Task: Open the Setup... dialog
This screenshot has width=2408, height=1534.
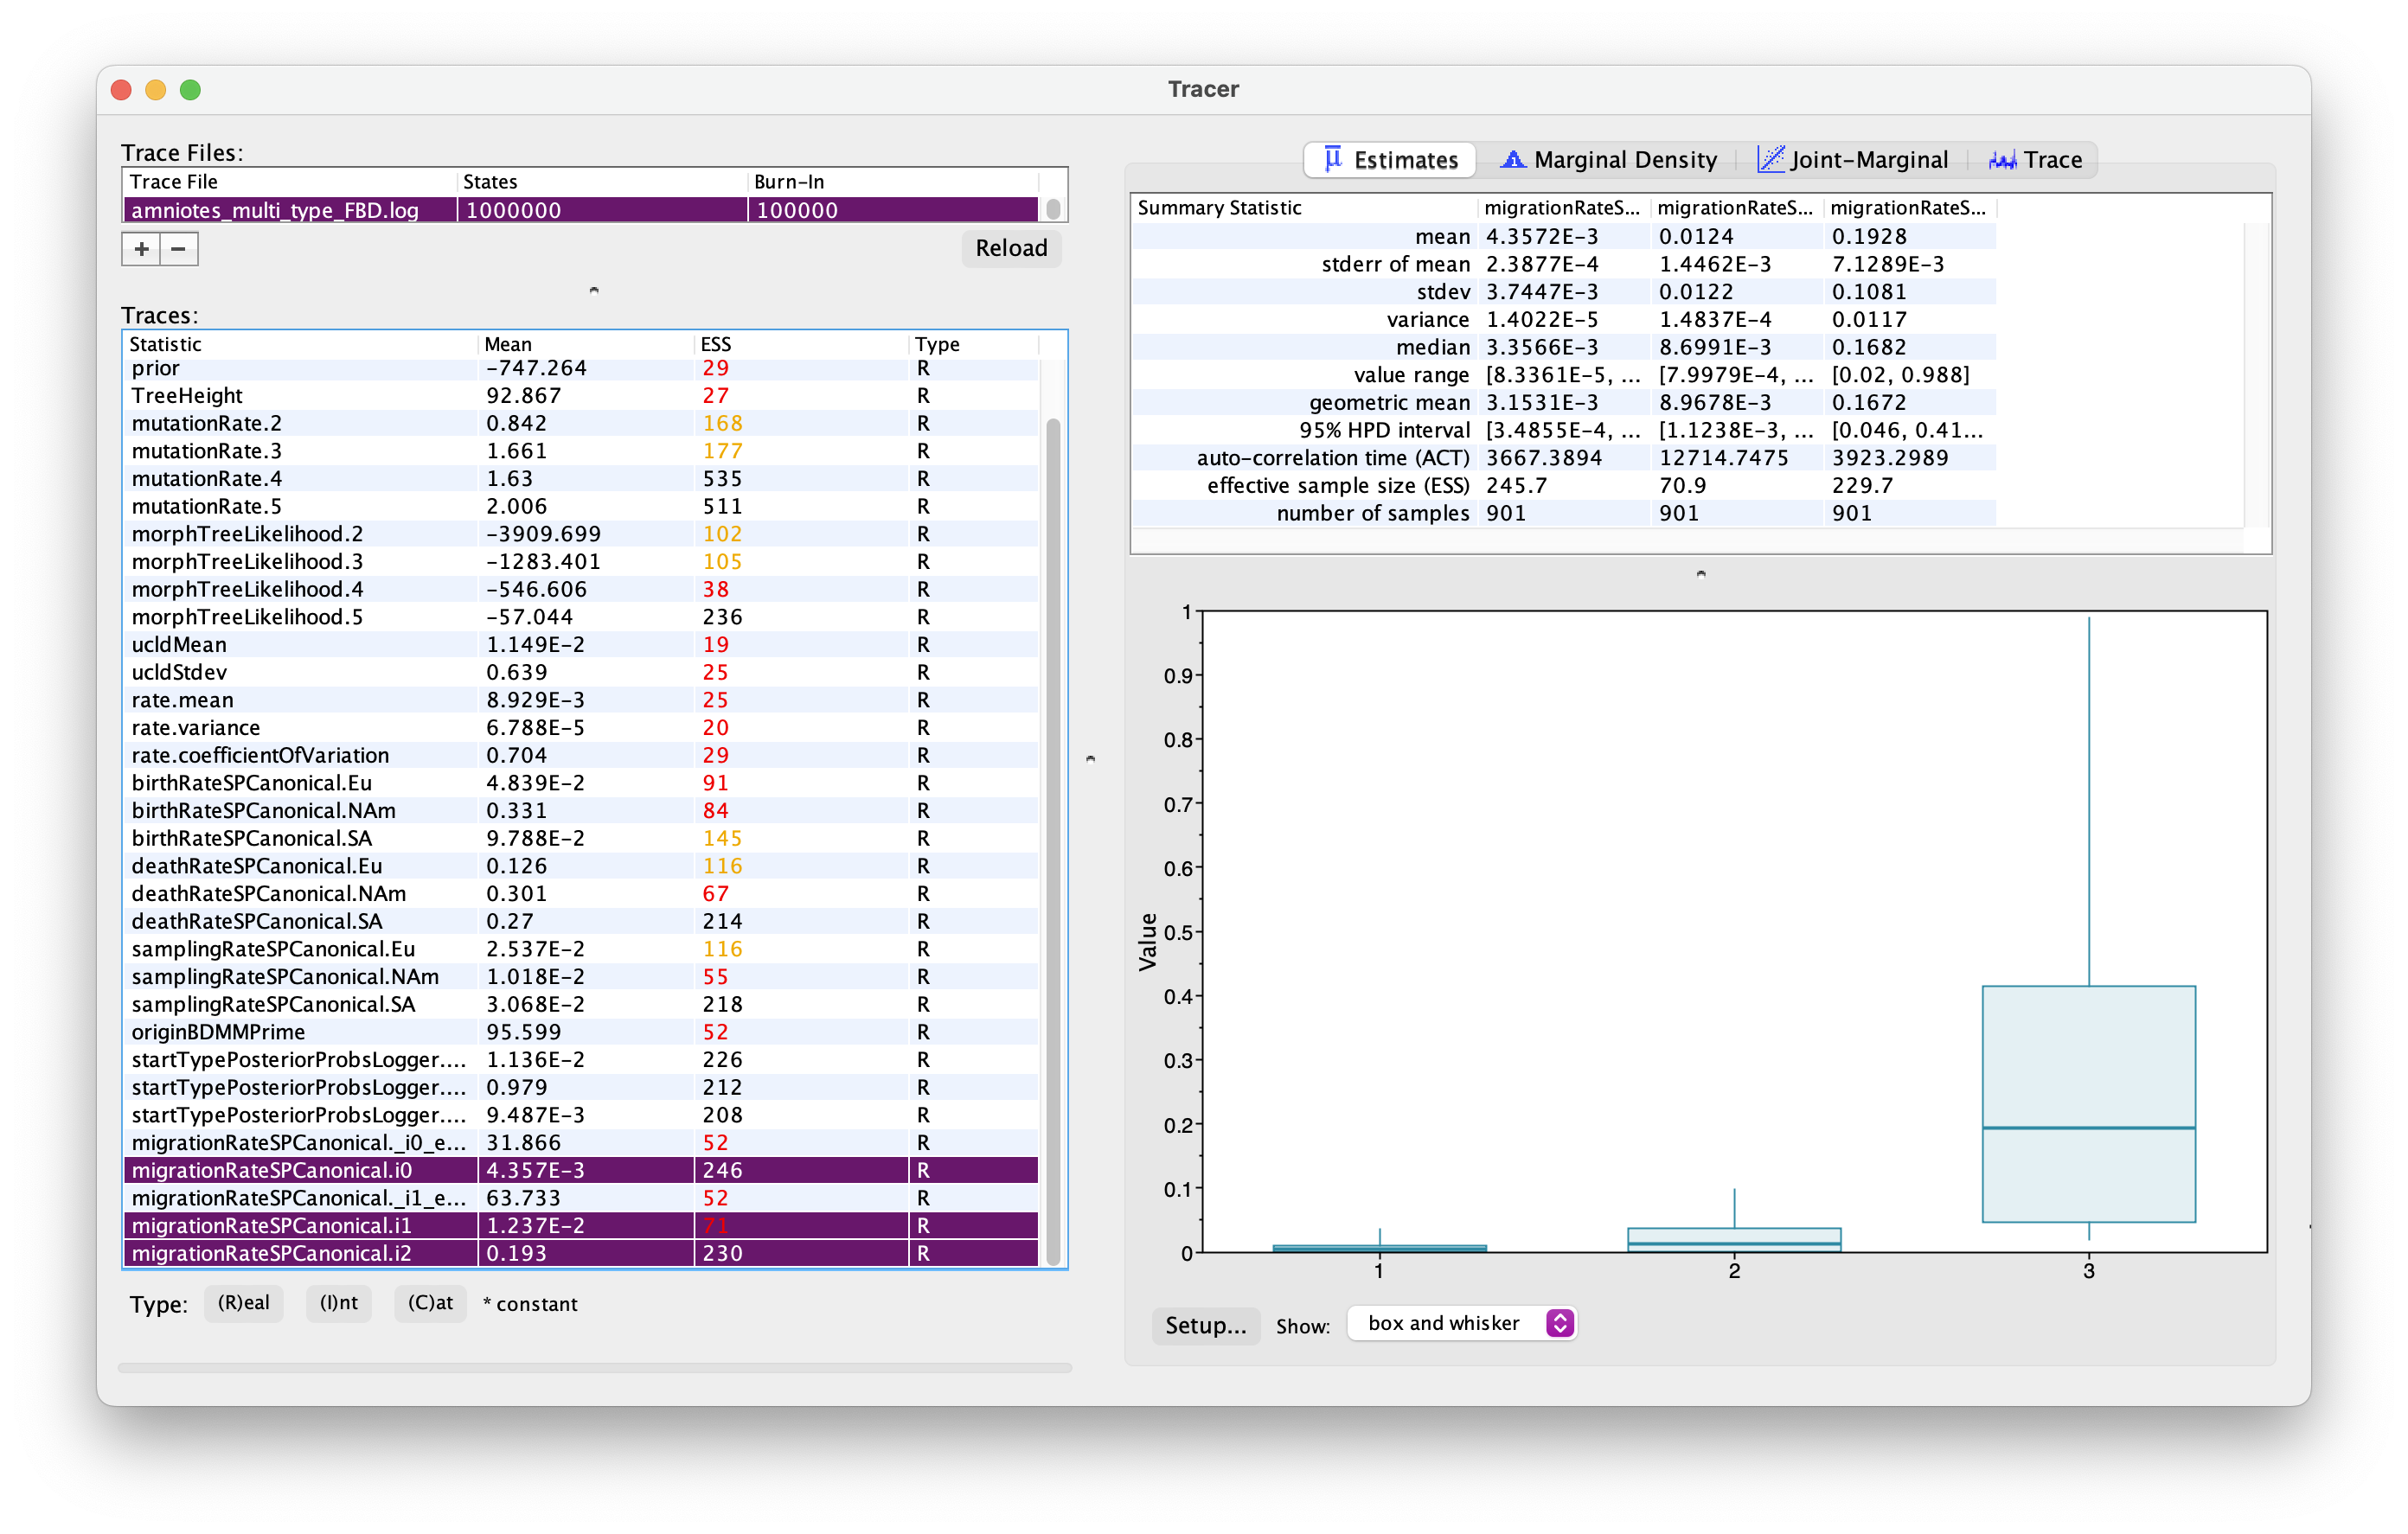Action: point(1205,1325)
